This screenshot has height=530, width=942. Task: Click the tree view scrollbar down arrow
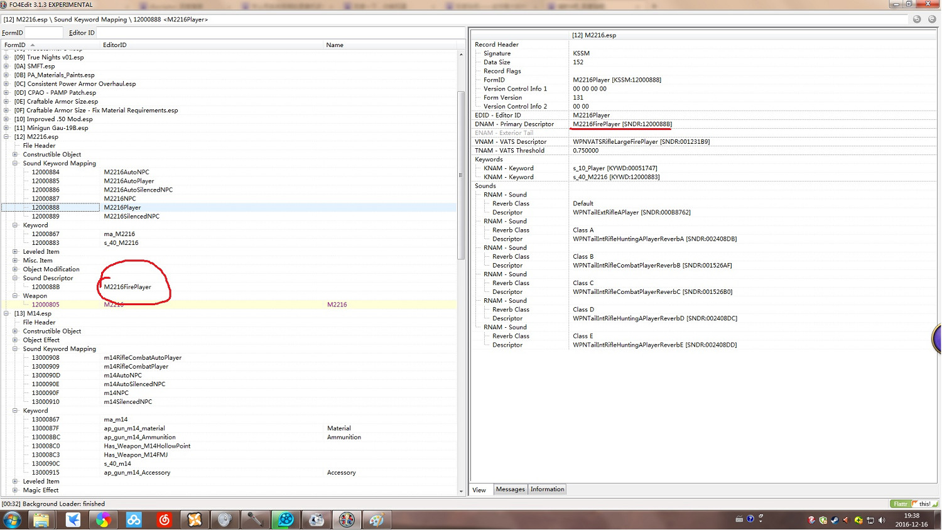click(x=461, y=491)
